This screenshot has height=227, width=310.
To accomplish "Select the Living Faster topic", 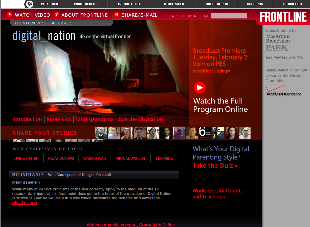I will [26, 159].
